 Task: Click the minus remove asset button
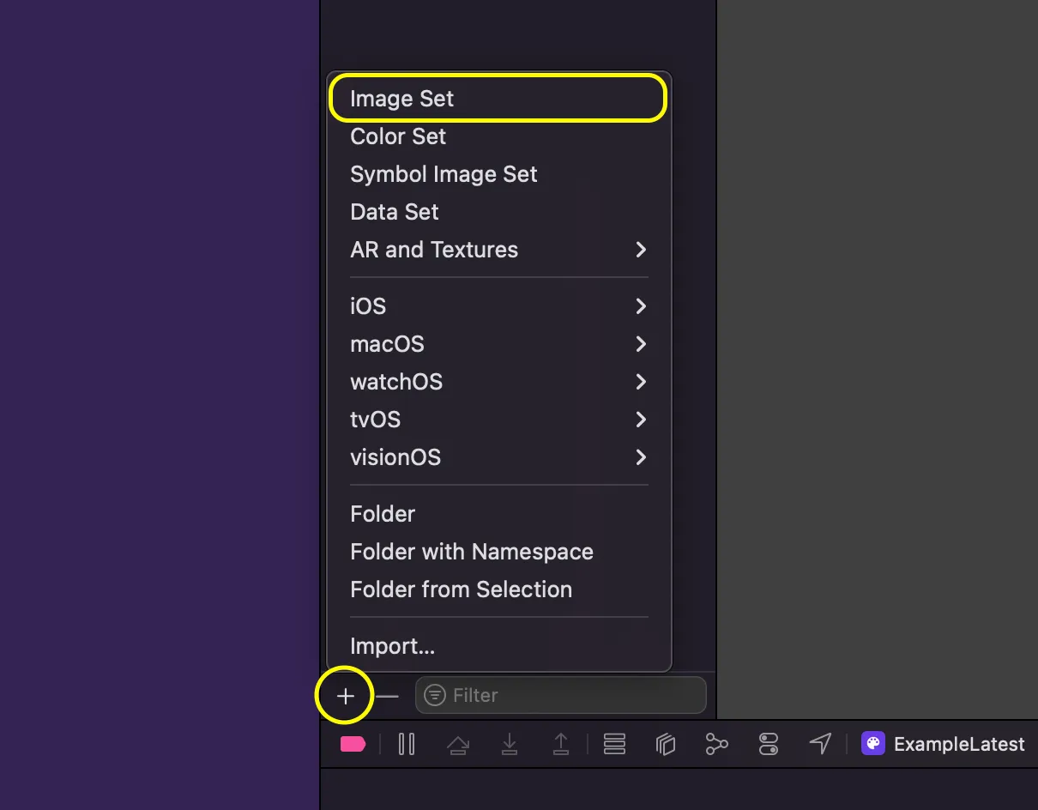(388, 696)
